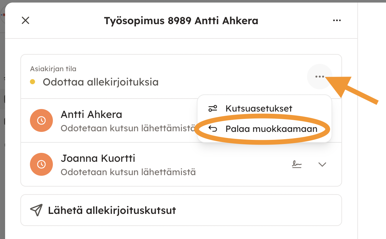Viewport: 386px width, 239px height.
Task: Click Joanna's Odotetaan kutsun lähettämistä status
Action: pos(128,172)
